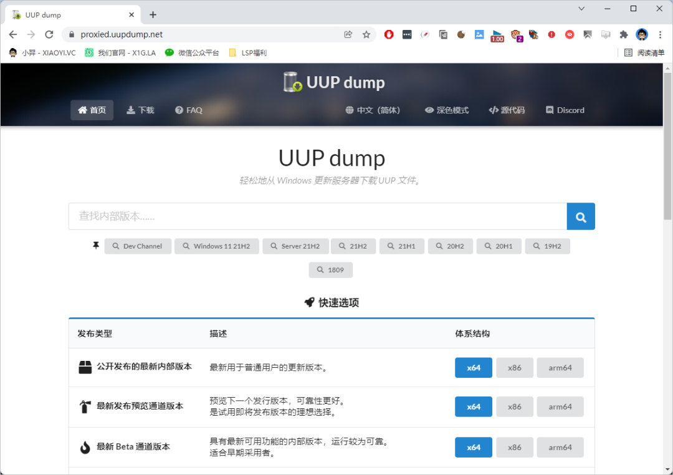Click the blue search magnifier button
This screenshot has height=475, width=673.
(581, 216)
